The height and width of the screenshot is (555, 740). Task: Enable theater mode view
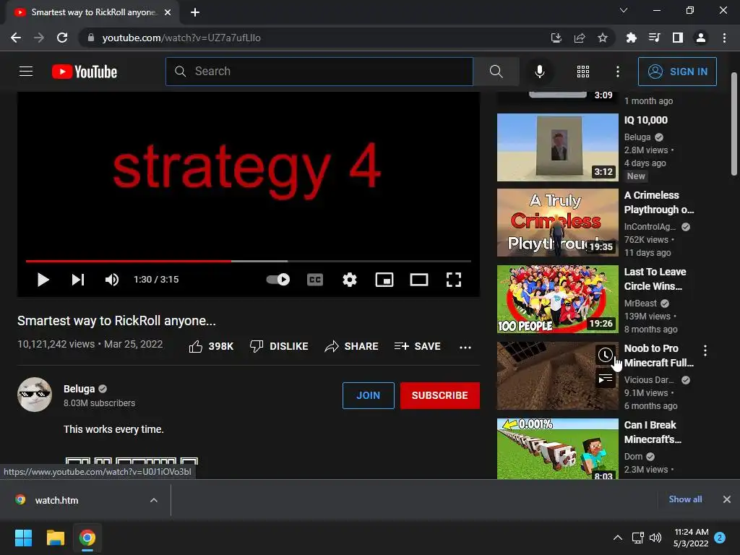(x=419, y=280)
